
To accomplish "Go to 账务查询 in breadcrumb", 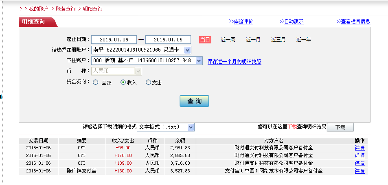I will [66, 9].
